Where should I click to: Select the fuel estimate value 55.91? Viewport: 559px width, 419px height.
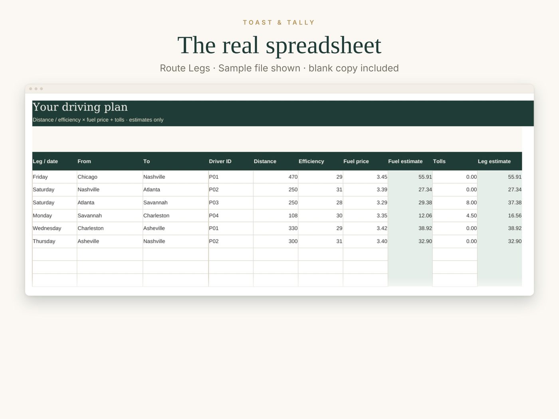click(x=410, y=177)
